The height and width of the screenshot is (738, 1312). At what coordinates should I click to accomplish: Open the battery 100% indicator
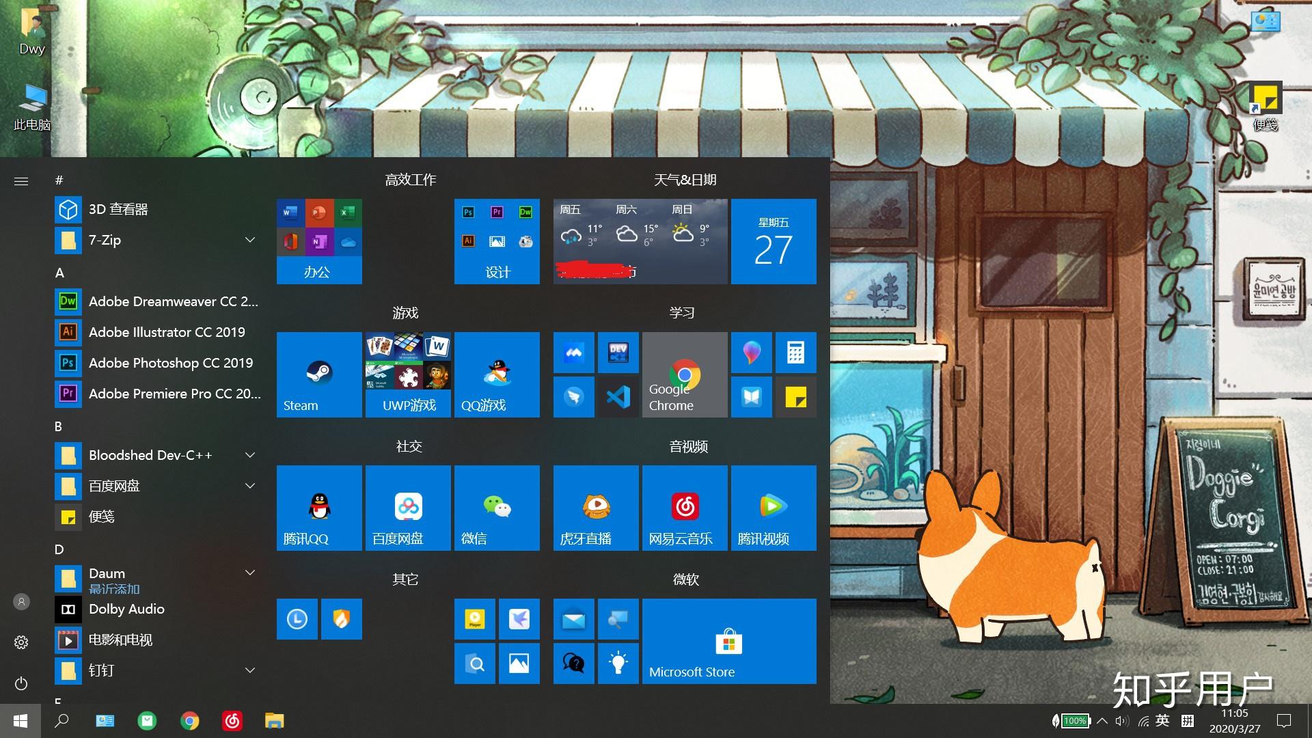tap(1071, 721)
